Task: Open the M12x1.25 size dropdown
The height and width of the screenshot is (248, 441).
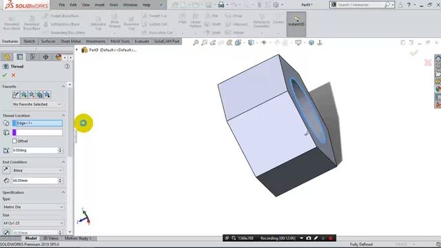Action: (x=33, y=223)
